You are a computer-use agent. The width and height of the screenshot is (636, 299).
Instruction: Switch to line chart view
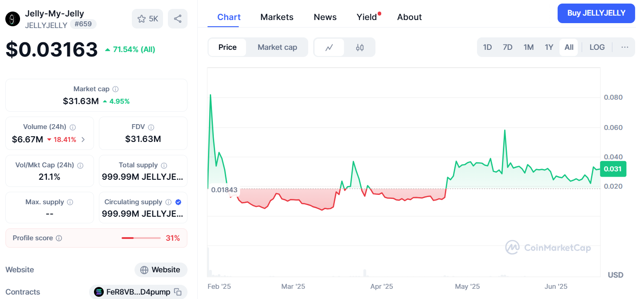tap(329, 47)
